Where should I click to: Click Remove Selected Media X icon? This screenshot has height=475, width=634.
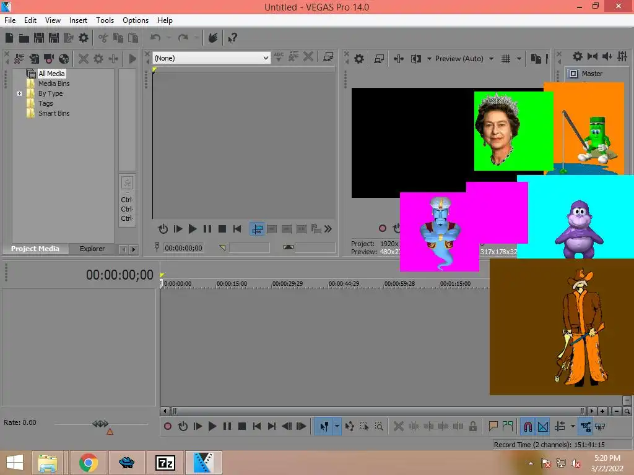pos(84,59)
